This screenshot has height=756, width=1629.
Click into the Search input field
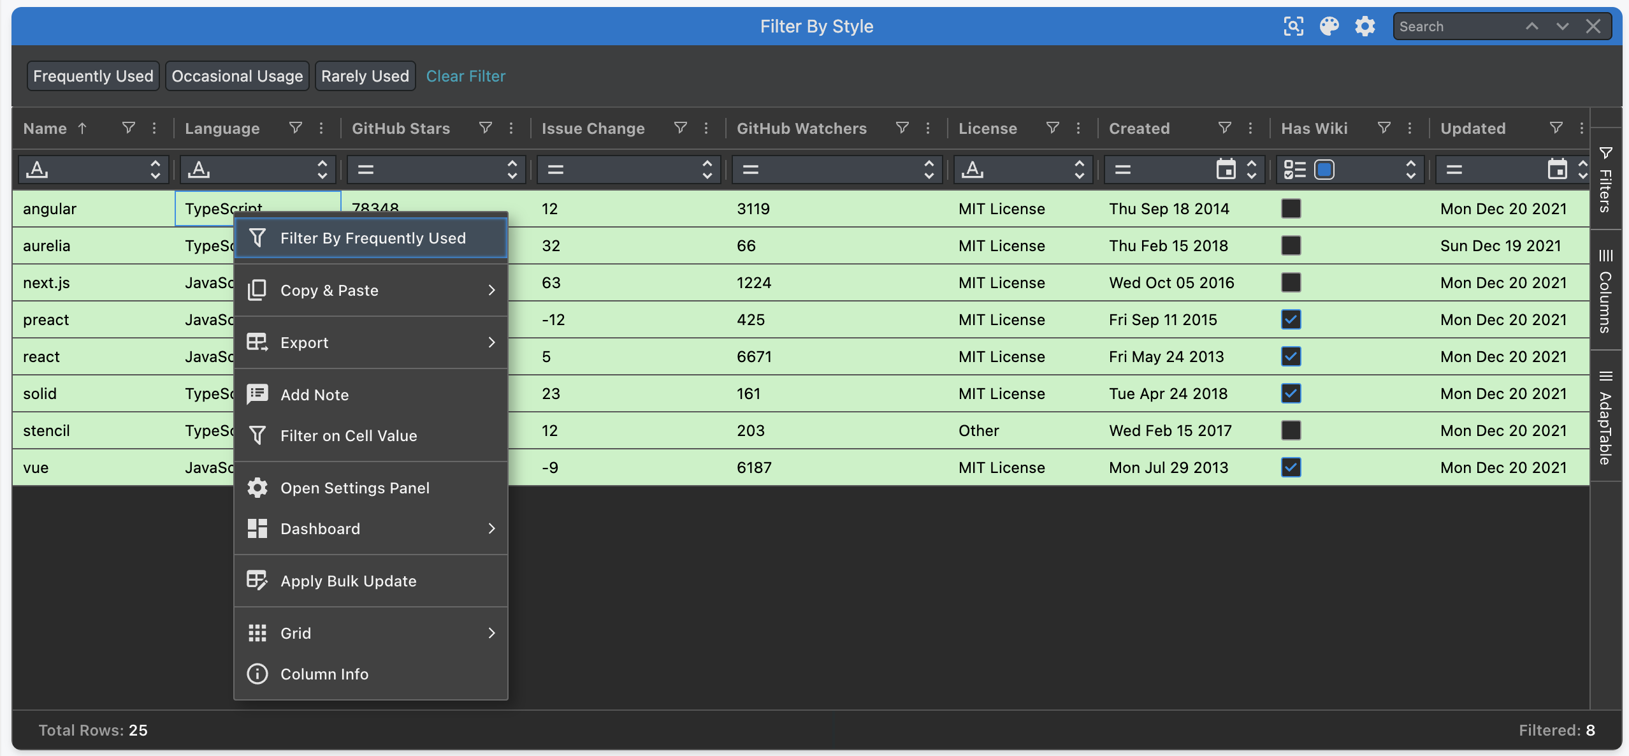1456,26
